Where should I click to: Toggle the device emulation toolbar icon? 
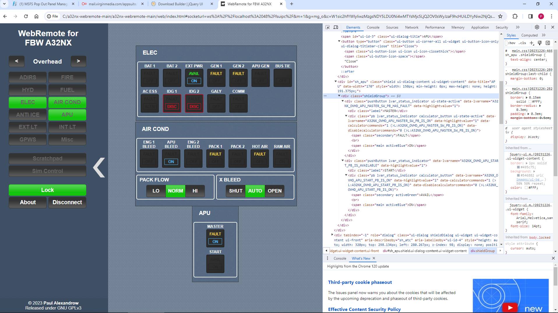point(336,27)
